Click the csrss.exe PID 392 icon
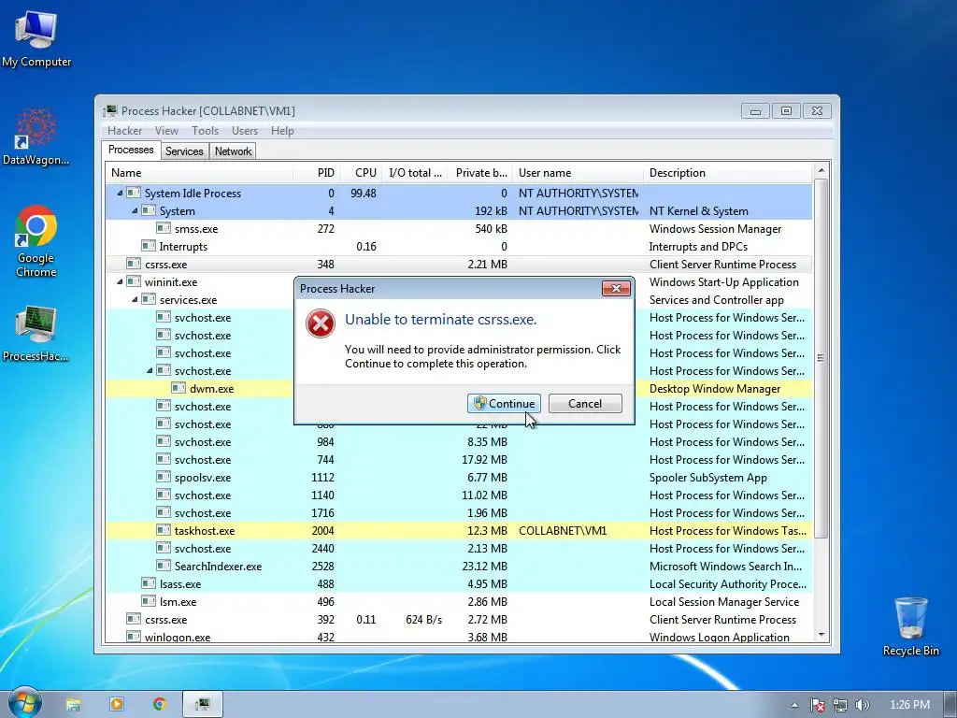The image size is (957, 718). [134, 619]
